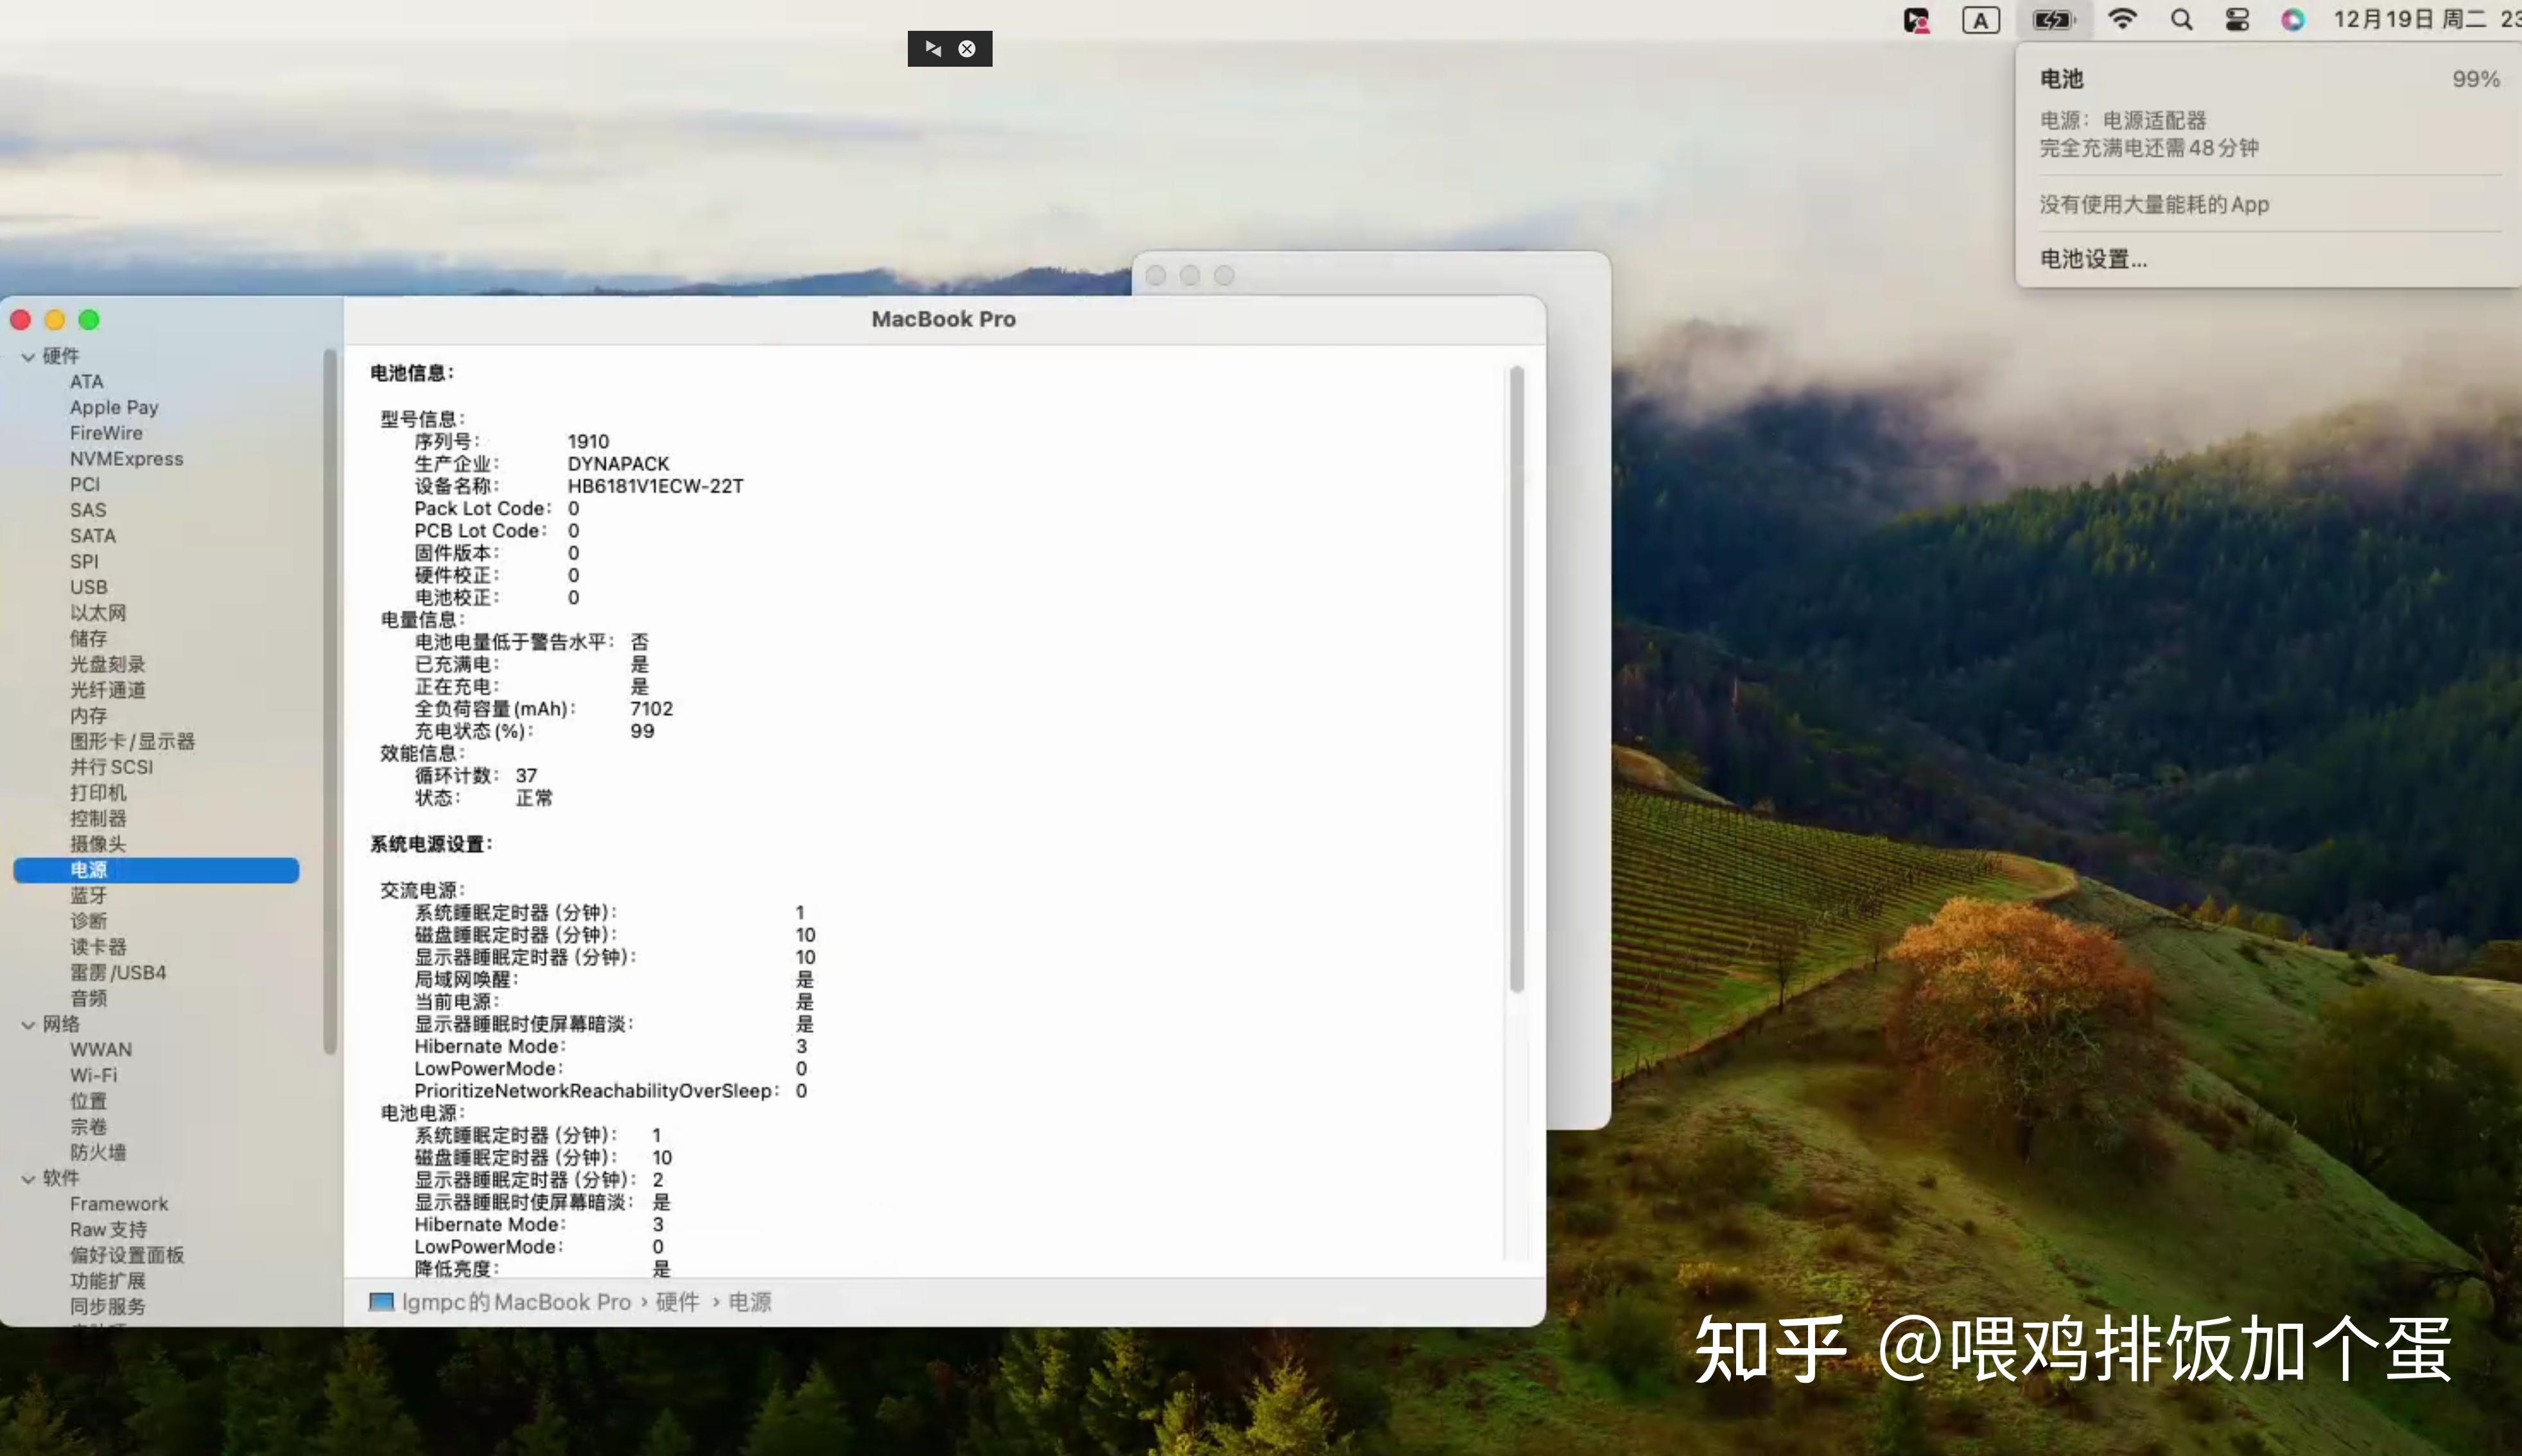The image size is (2522, 1456).
Task: Select FireWire in sidebar
Action: 106,433
